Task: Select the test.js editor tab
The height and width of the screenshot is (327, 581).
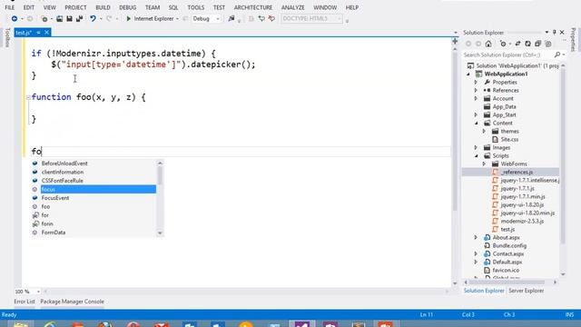Action: (x=24, y=33)
